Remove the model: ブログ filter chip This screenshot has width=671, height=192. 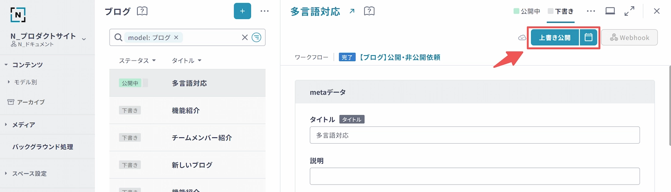pos(176,38)
